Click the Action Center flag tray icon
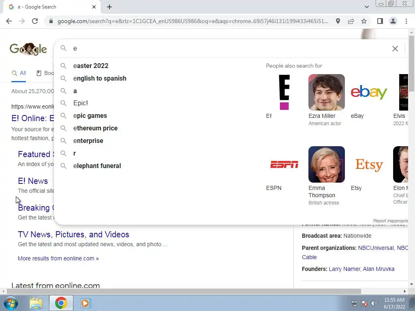 364,303
